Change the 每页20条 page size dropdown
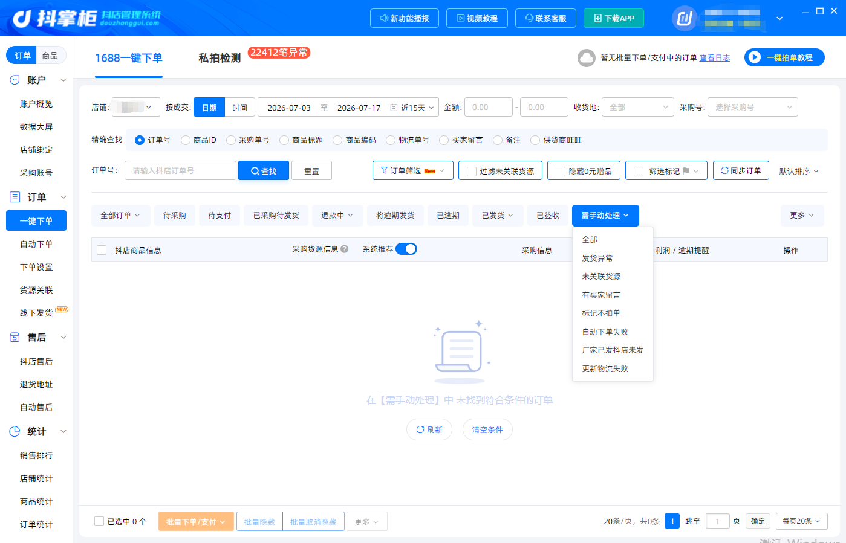Viewport: 846px width, 543px height. coord(802,521)
